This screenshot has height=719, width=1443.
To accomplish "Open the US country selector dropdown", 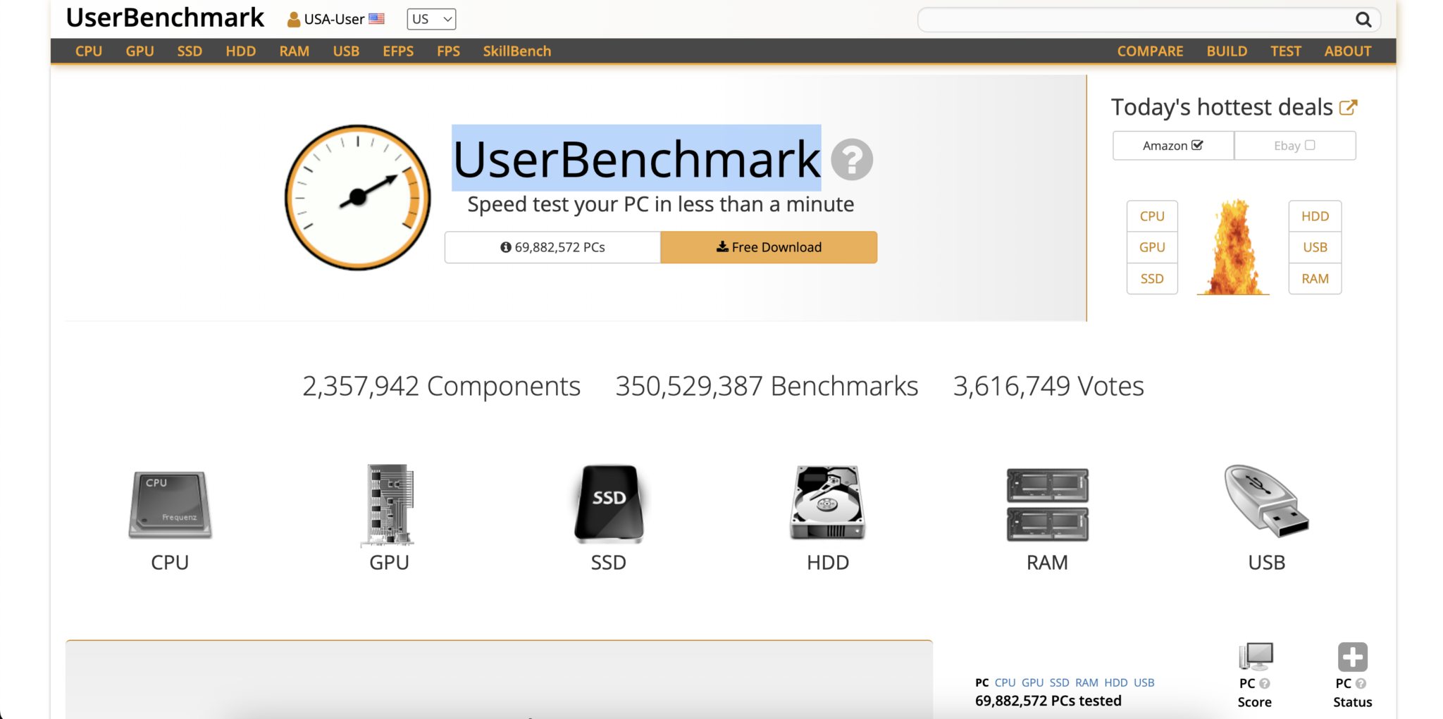I will 431,19.
